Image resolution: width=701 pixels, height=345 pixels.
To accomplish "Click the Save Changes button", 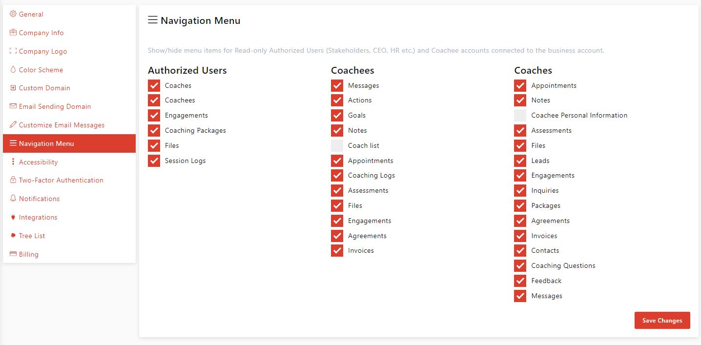I will tap(662, 320).
